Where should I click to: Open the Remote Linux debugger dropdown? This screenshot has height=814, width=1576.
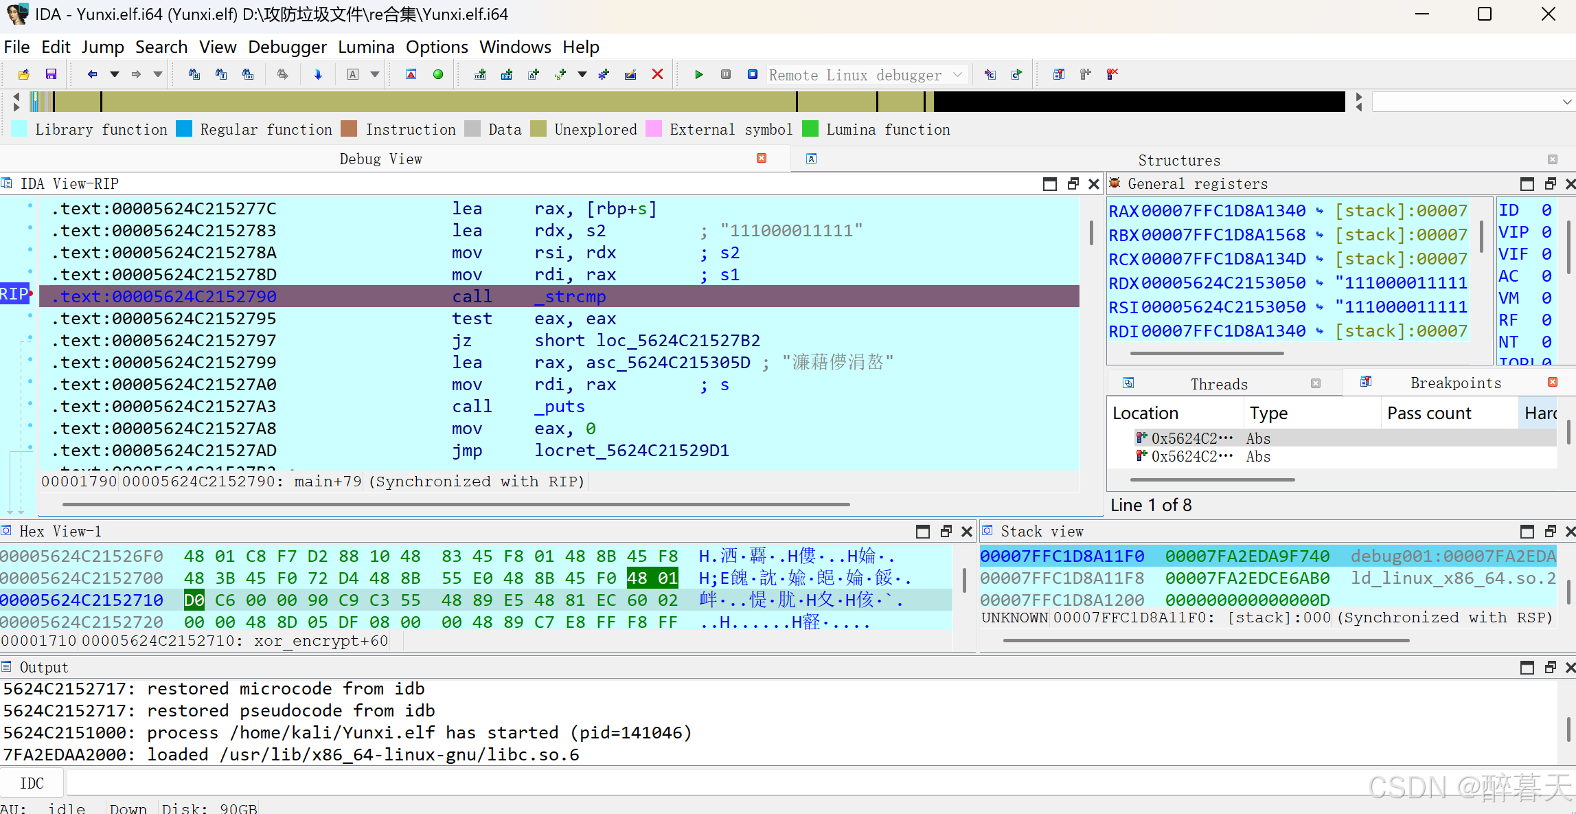(x=957, y=74)
